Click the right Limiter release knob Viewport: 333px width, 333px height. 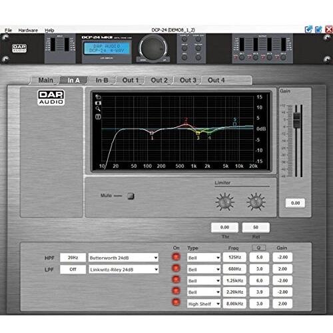click(256, 202)
